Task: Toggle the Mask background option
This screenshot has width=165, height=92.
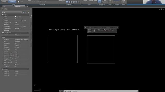Action: [x=20, y=2]
